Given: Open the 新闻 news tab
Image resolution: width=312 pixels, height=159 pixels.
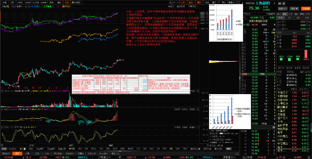Looking at the screenshot, I should pos(37,153).
